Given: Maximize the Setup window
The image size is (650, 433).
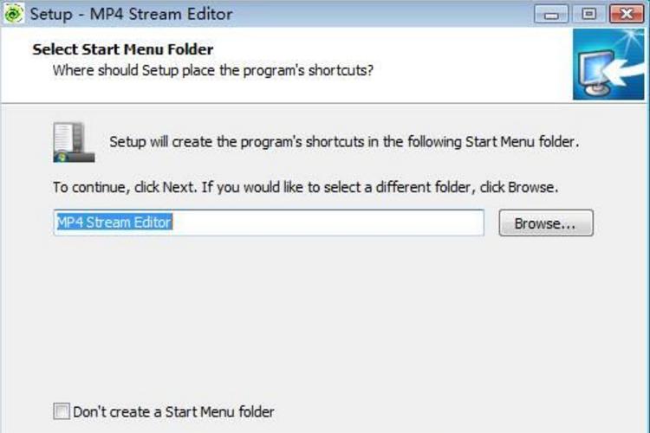Looking at the screenshot, I should 589,14.
